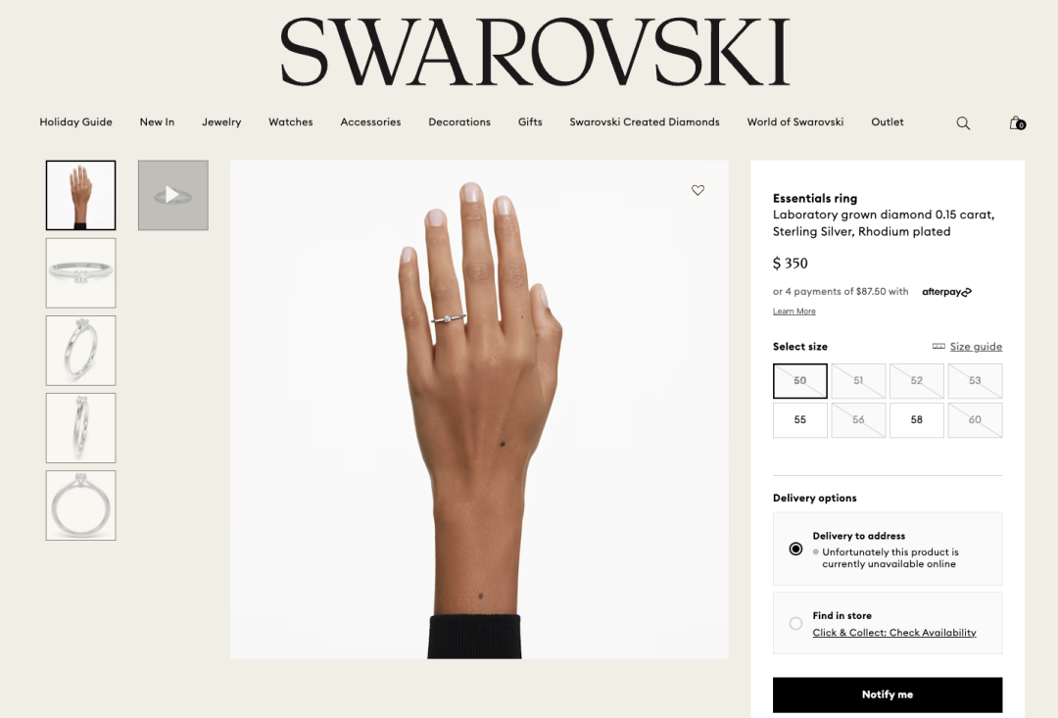Viewport: 1058px width, 718px height.
Task: Click the Afterpay logo
Action: click(946, 292)
